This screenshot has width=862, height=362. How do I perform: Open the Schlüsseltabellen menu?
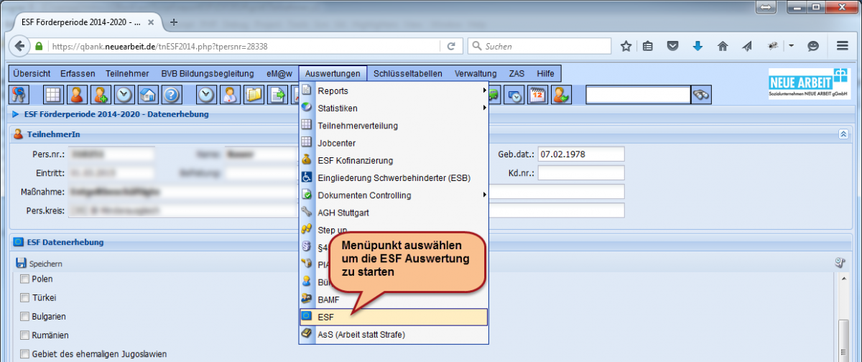click(x=408, y=73)
